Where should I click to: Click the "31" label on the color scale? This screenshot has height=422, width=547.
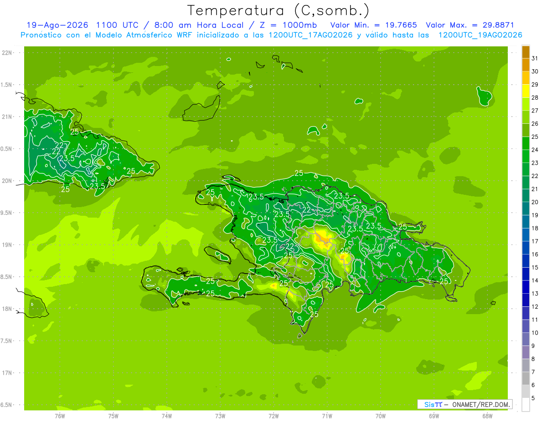coord(535,58)
